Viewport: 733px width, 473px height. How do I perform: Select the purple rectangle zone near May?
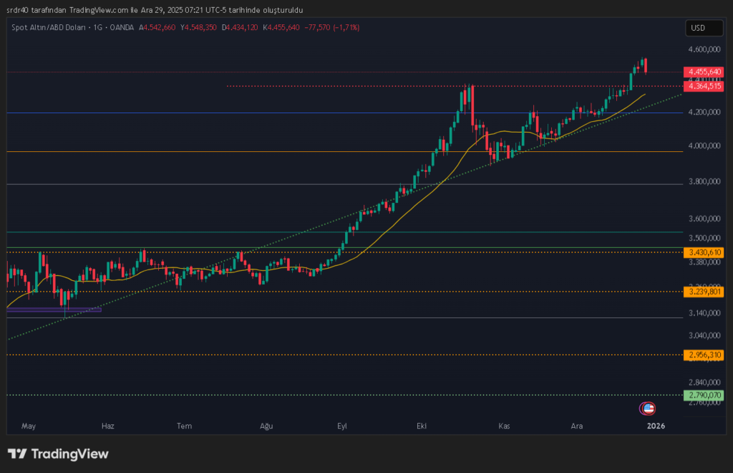tap(54, 310)
